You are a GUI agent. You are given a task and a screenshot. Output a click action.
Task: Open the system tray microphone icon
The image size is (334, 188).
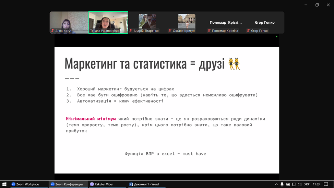pos(282,184)
